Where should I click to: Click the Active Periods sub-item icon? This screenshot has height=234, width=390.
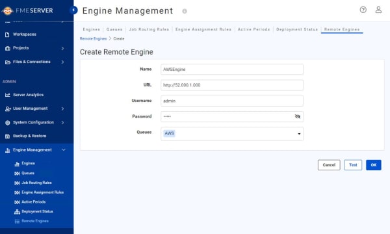coord(17,202)
